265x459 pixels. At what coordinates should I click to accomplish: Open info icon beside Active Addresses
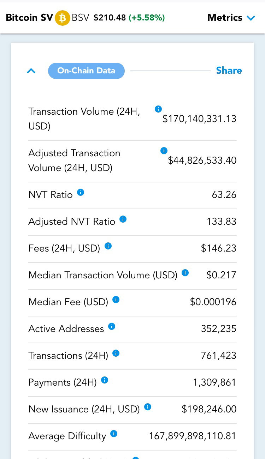click(x=112, y=326)
